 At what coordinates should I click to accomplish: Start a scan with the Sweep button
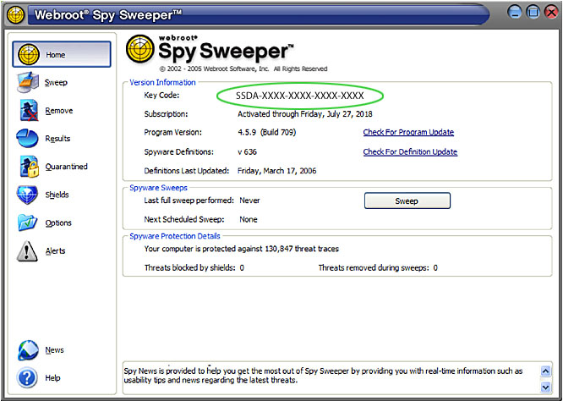407,200
